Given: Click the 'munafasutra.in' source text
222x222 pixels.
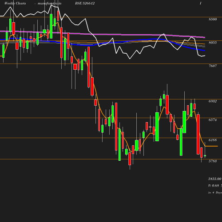Looking at the screenshot, I should coord(49,4).
